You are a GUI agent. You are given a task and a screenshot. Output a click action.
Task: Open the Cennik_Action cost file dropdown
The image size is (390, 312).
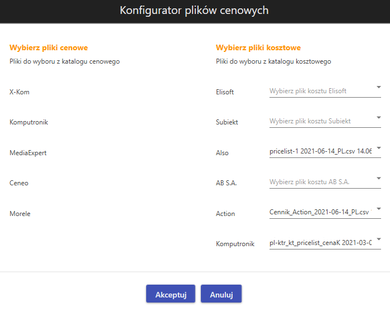coord(325,212)
